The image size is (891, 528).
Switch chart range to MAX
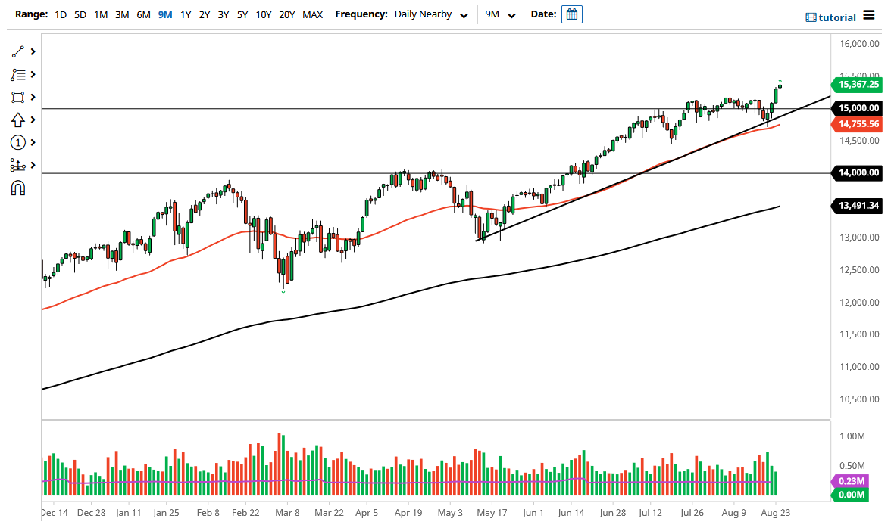pos(312,14)
